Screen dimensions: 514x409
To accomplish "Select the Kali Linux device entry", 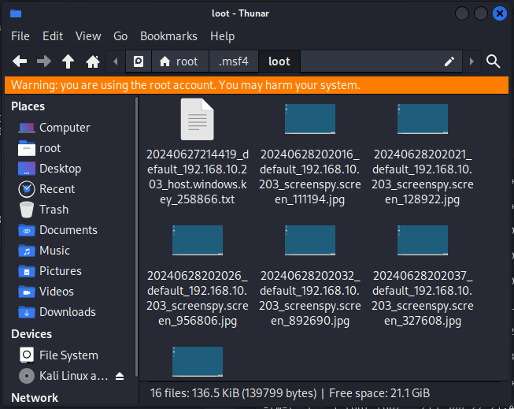I will coord(73,376).
